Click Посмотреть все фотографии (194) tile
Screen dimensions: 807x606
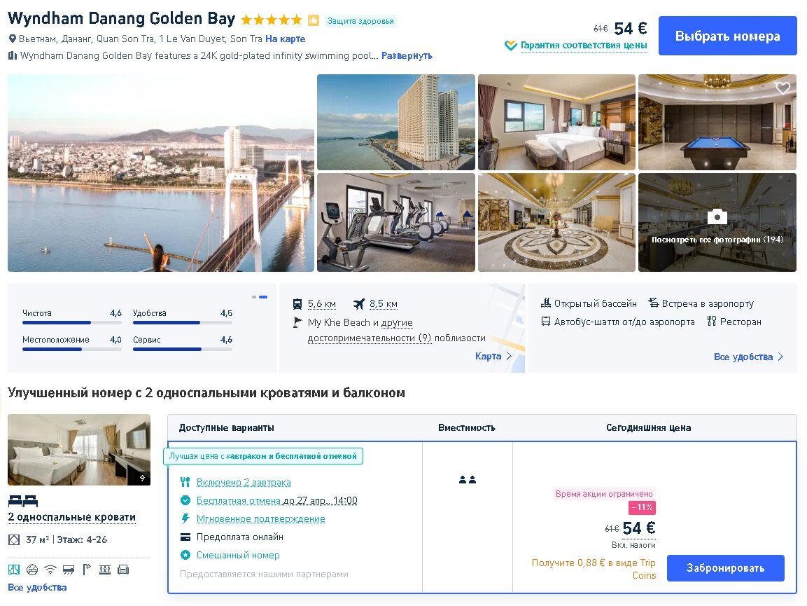(717, 222)
